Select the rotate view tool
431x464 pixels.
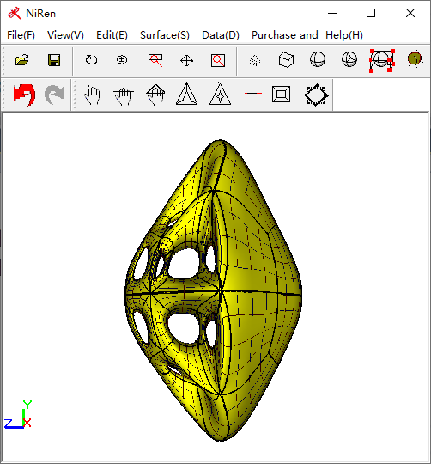(91, 60)
